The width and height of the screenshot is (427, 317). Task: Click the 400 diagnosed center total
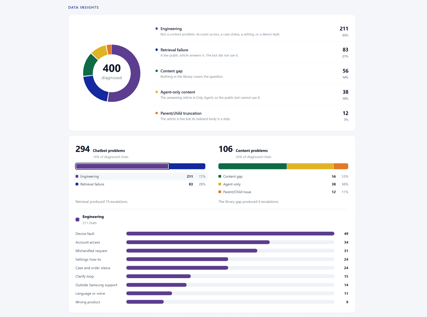click(x=112, y=72)
